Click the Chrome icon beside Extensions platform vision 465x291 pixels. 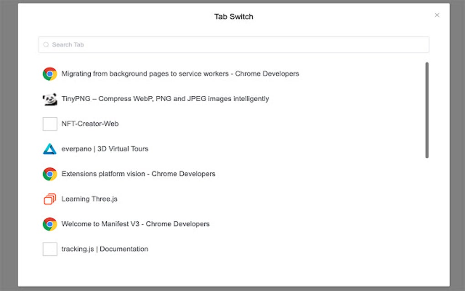(50, 174)
